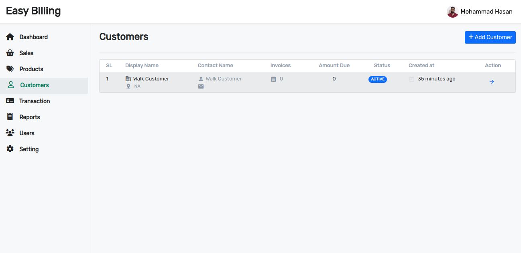
Task: Click serial number 1 in the row
Action: (107, 79)
